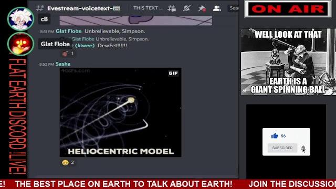Screen dimensions: 336x189
Task: Click the cB server badge
Action: (44, 19)
